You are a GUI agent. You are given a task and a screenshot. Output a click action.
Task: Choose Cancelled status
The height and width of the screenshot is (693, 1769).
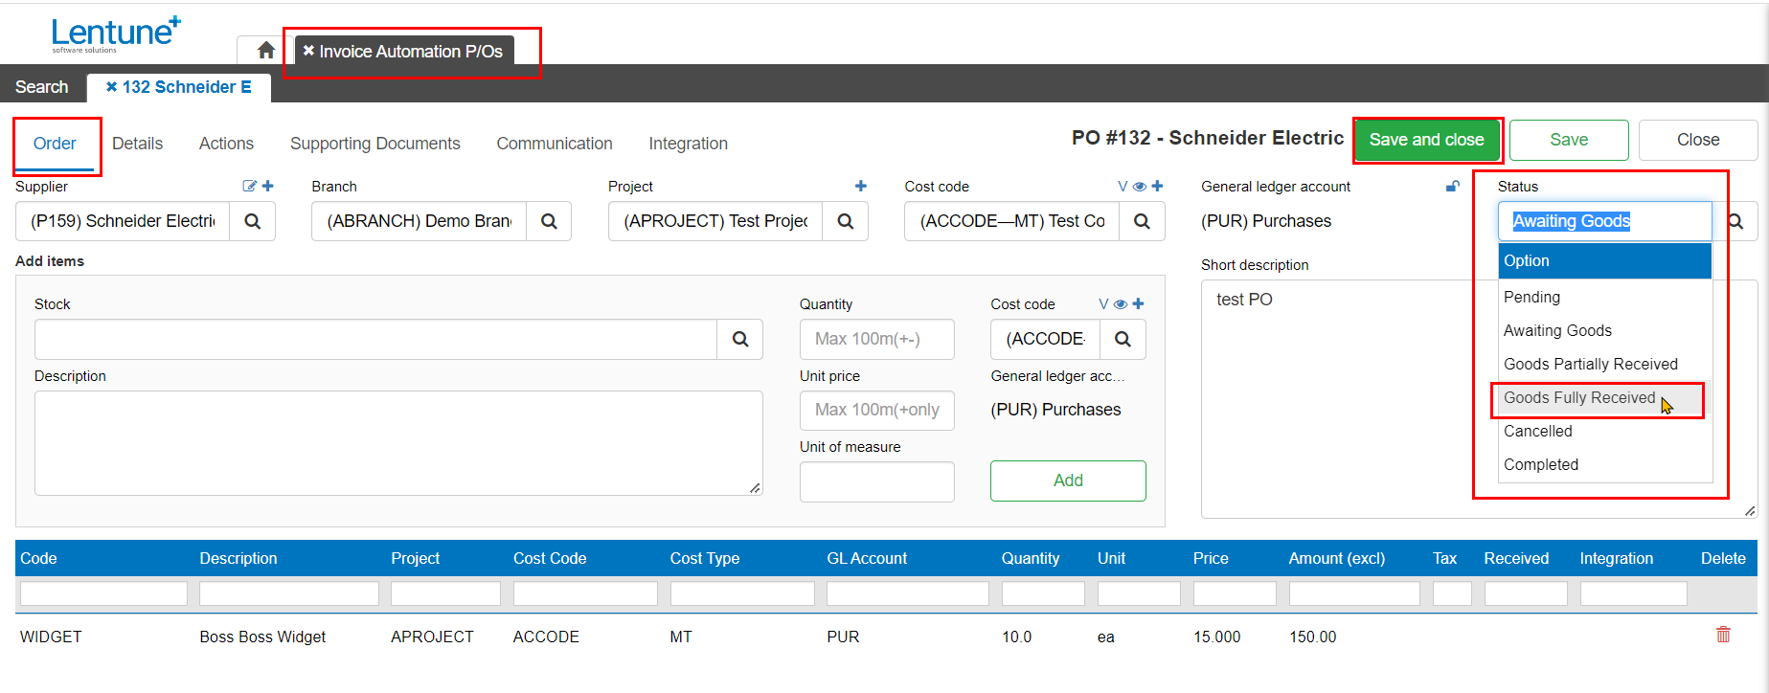tap(1604, 431)
